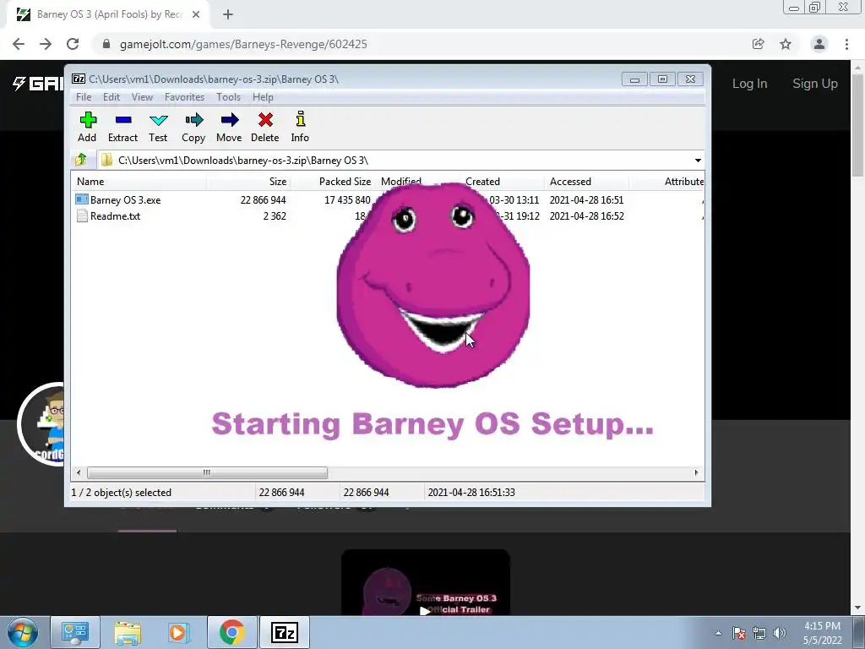Screen dimensions: 865x649
Task: Sort by Packed Size column header
Action: (x=333, y=182)
